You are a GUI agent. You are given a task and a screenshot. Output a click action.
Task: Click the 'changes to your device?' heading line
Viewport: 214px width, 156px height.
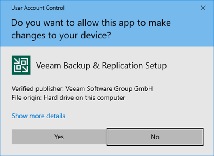(x=61, y=35)
